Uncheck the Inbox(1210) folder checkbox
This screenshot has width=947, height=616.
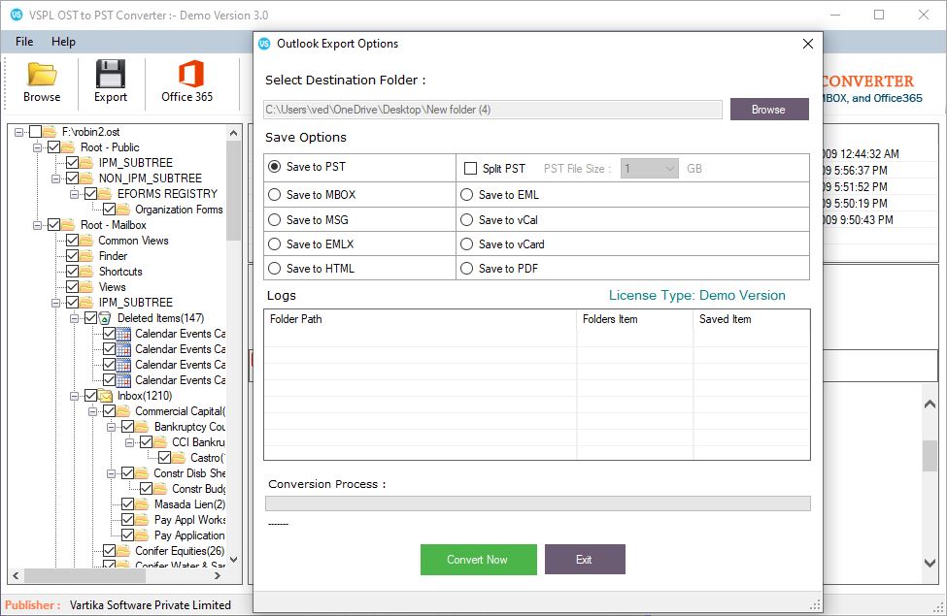point(90,395)
